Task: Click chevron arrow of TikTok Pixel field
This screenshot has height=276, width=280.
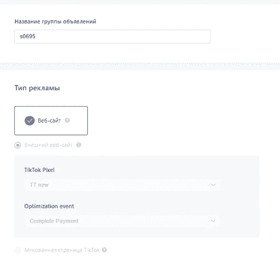Action: (213, 185)
